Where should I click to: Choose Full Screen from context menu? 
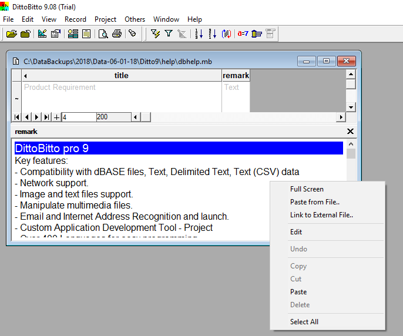(x=327, y=189)
